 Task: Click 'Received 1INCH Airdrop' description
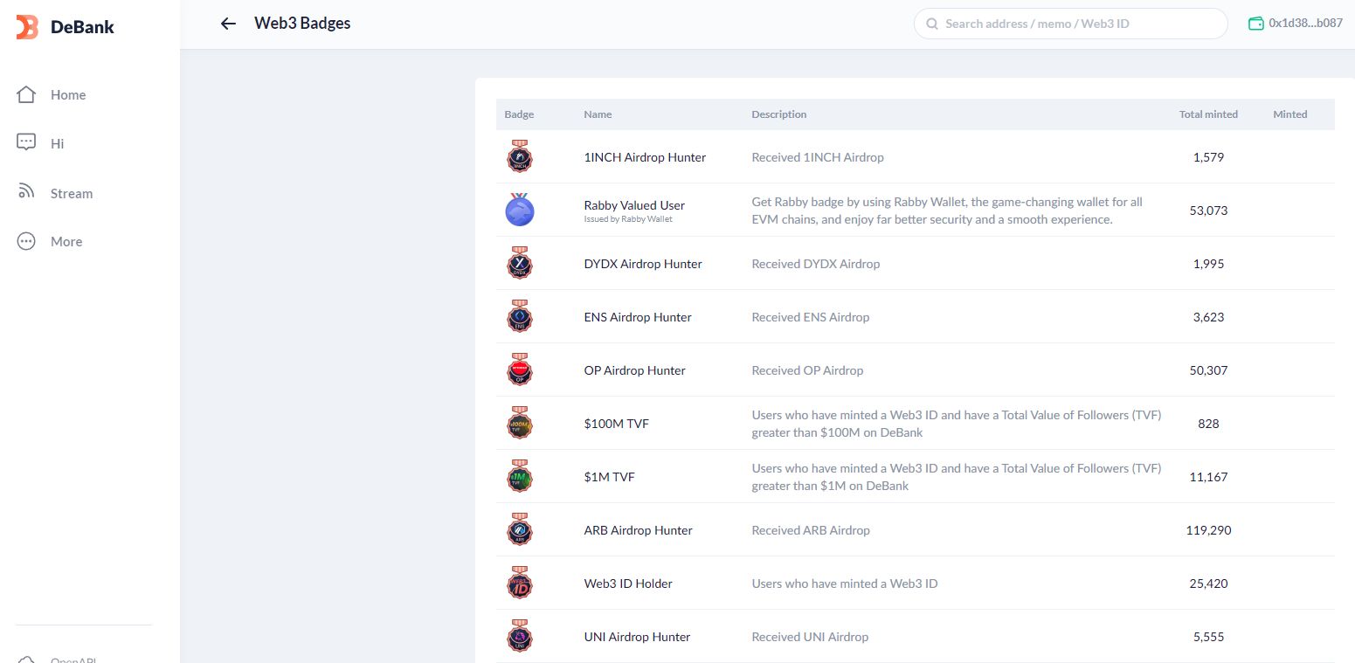(x=818, y=157)
